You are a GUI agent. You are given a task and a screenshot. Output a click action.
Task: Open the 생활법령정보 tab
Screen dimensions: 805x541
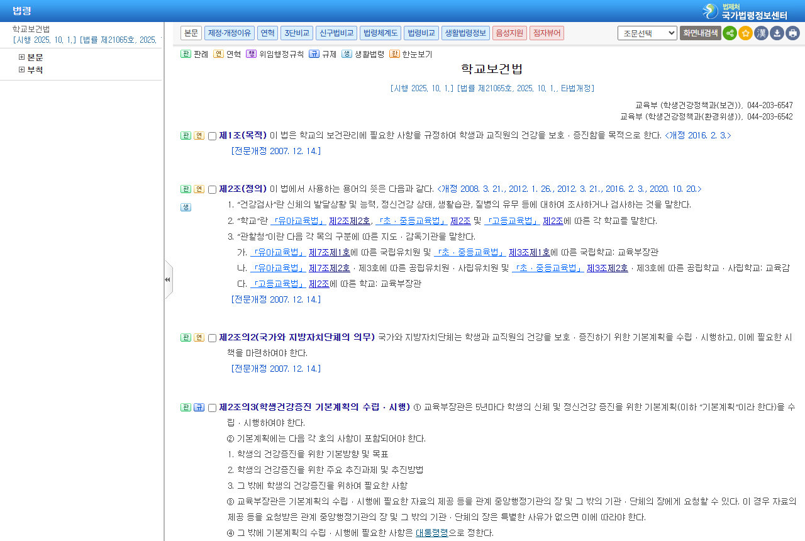click(x=465, y=33)
